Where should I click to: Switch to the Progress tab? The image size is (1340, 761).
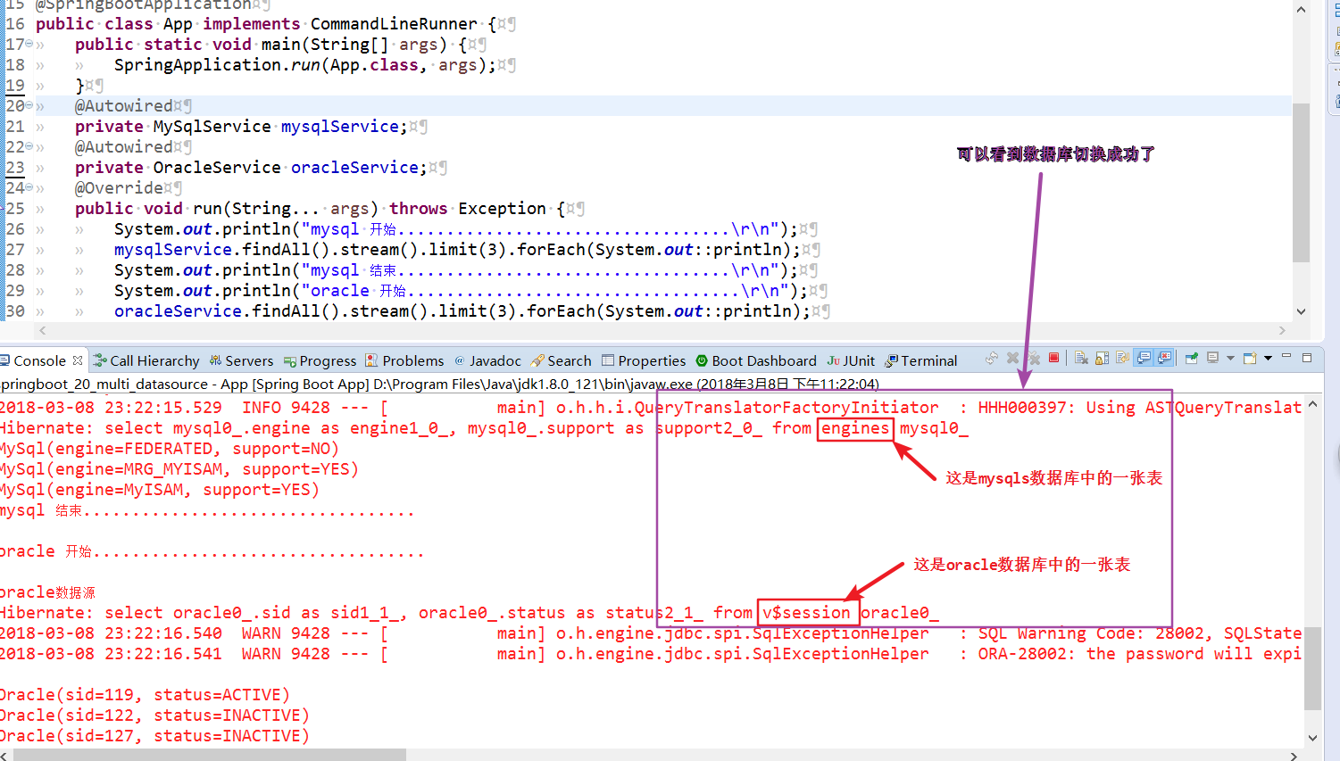[x=320, y=360]
